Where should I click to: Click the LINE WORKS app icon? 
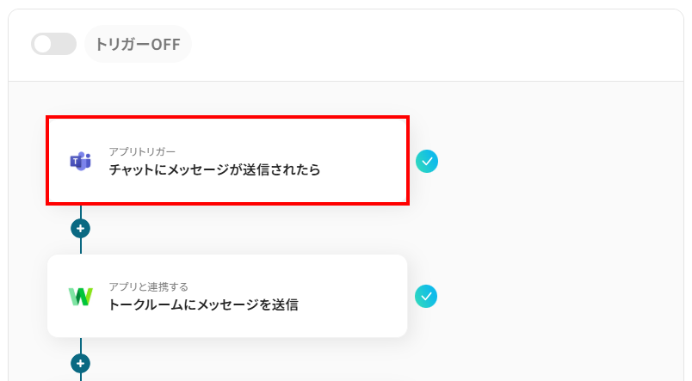80,296
